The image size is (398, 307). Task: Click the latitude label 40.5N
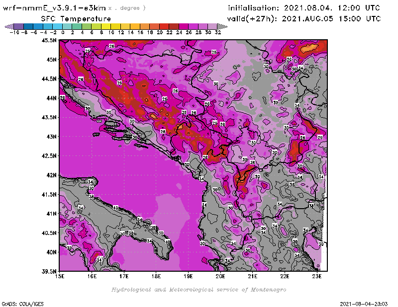tap(49, 233)
